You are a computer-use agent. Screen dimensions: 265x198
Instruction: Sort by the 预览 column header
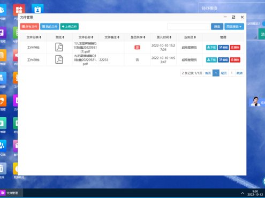click(60, 37)
